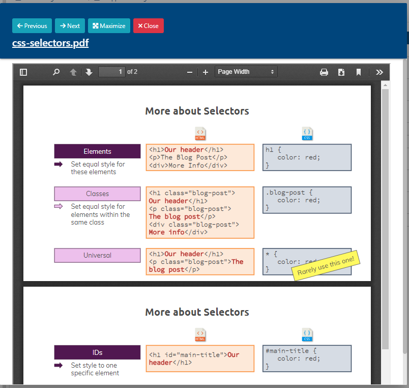Open the css-selectors.pdf link
The height and width of the screenshot is (388, 409).
pos(50,43)
